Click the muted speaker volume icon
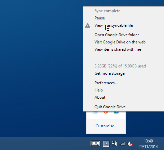The height and width of the screenshot is (150, 164). 130,144
